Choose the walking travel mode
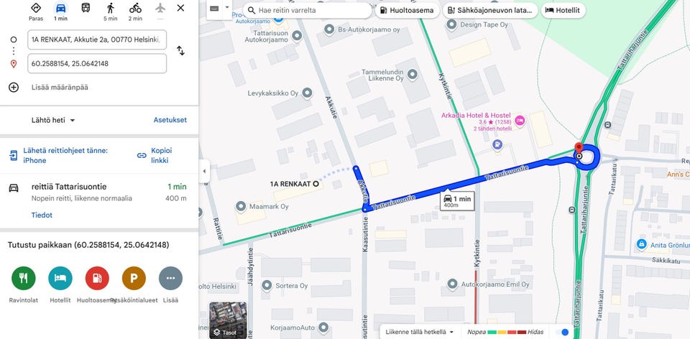 (111, 8)
